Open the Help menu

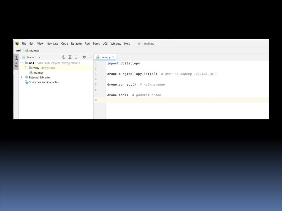pyautogui.click(x=127, y=43)
